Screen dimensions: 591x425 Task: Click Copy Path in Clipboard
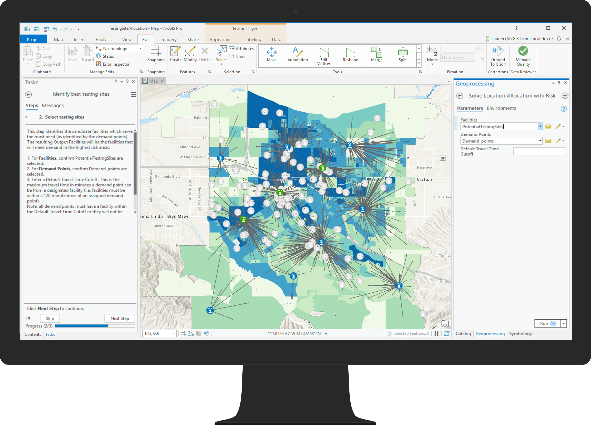[49, 64]
